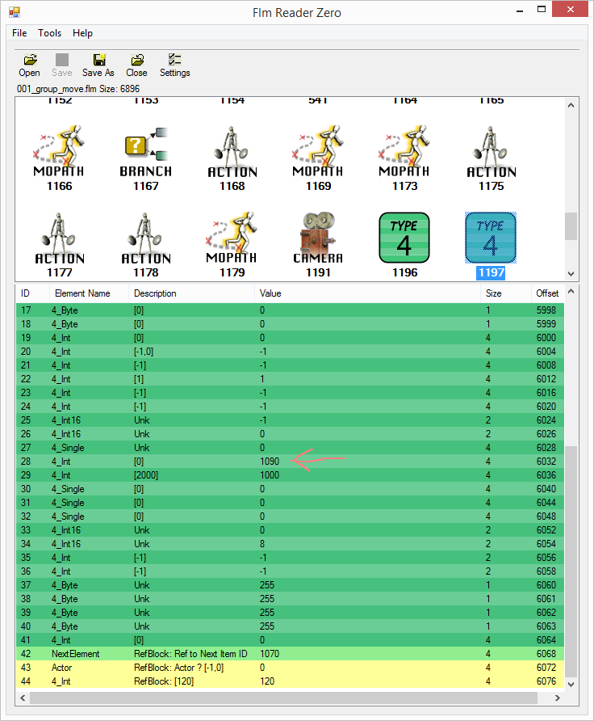
Task: Select description [2000] in row 29
Action: tap(146, 475)
